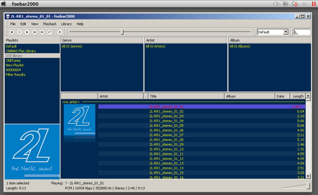Select the ObliTunes playlist

click(x=32, y=61)
